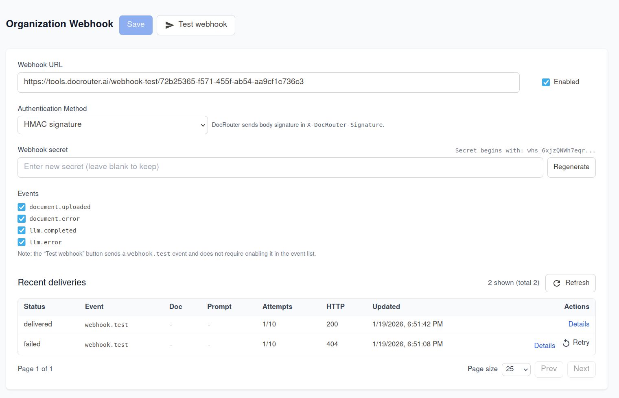Screen dimensions: 619x398
Task: Click the Webhook URL input field
Action: coord(268,82)
